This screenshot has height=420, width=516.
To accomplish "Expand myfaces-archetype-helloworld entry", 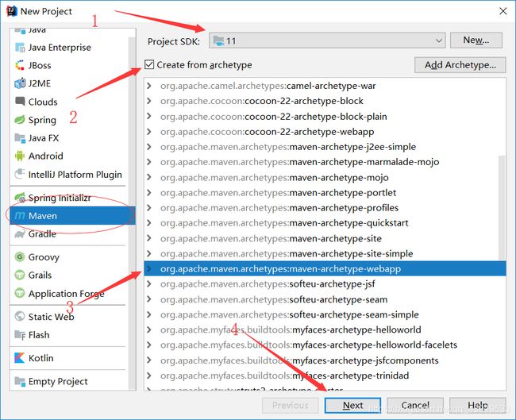I will [x=149, y=329].
